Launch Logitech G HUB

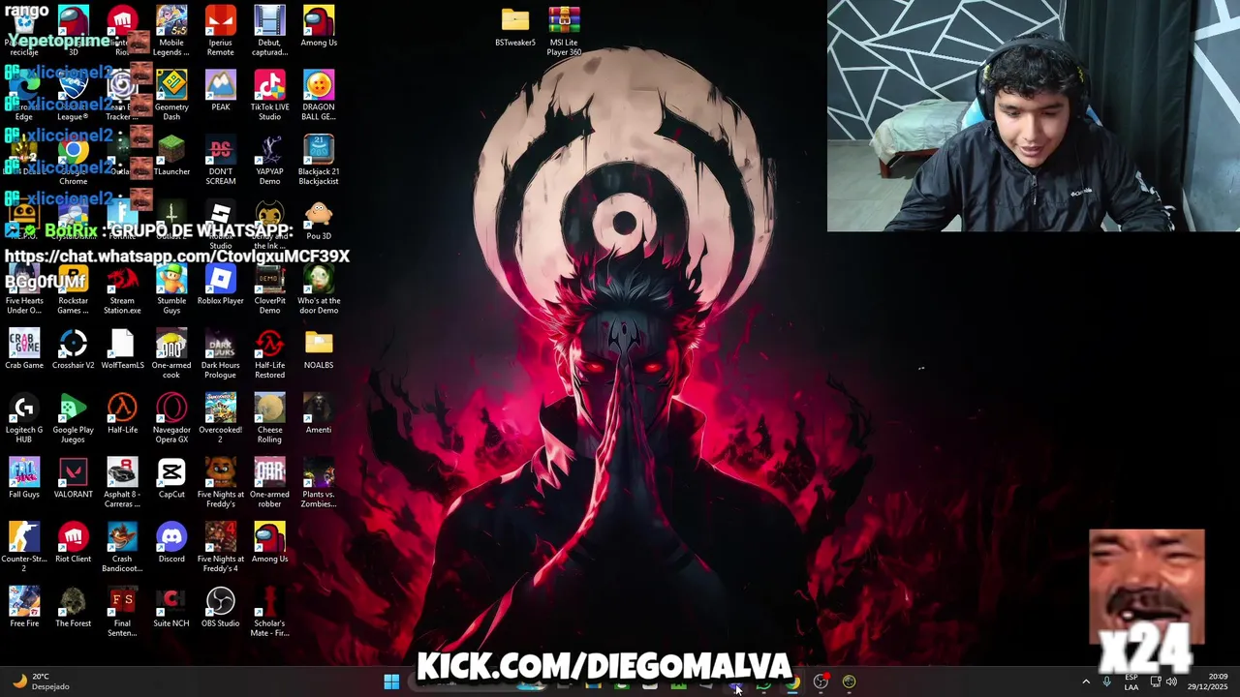tap(24, 418)
